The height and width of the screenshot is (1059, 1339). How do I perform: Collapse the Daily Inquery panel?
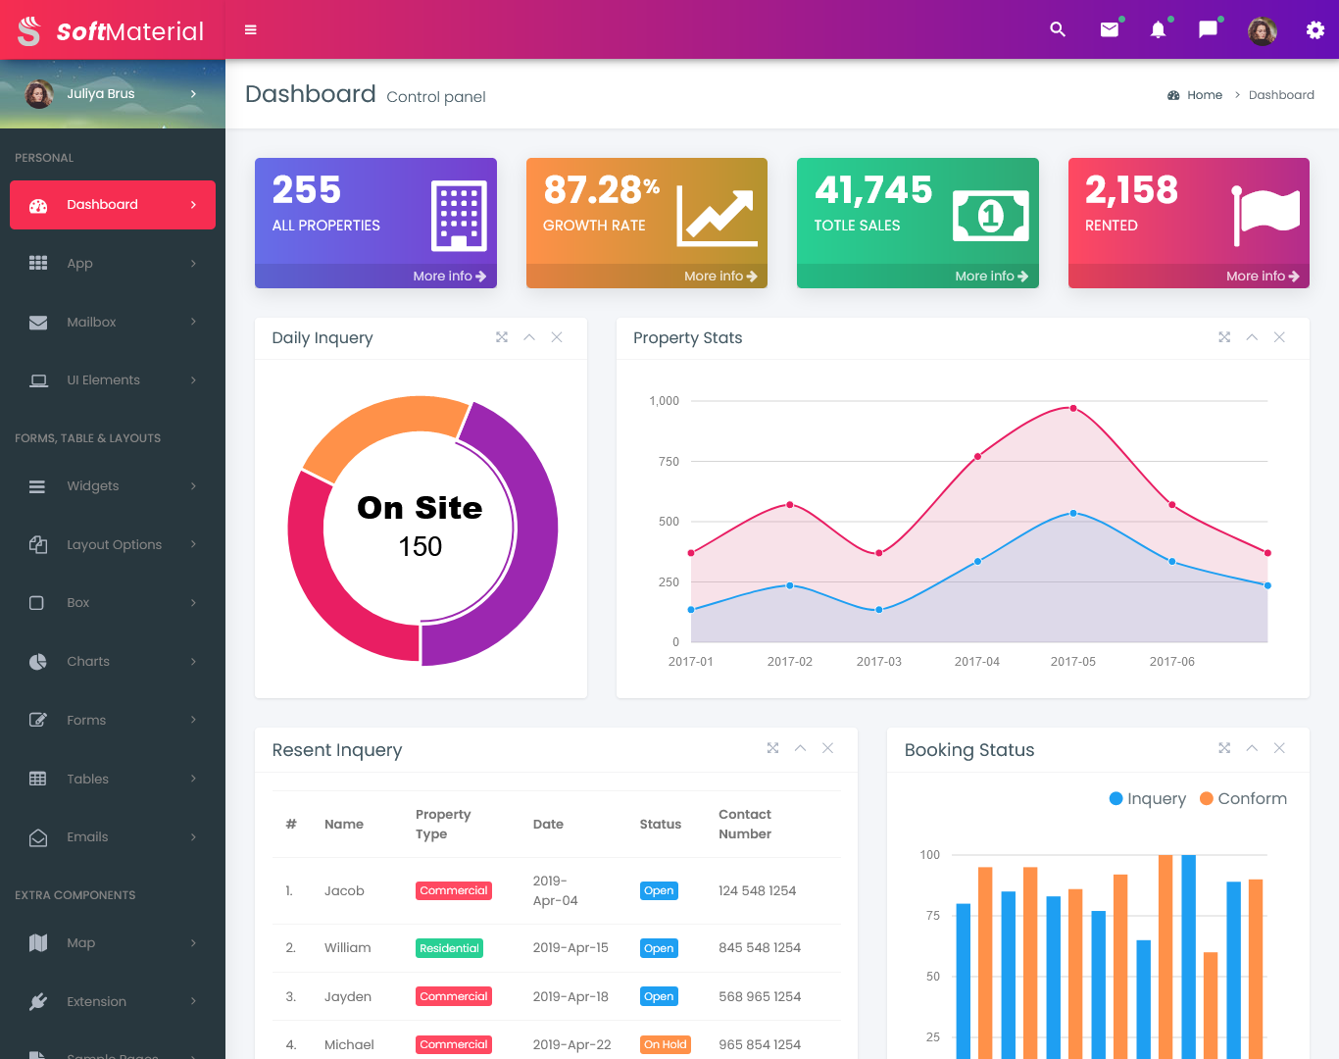[x=529, y=336]
